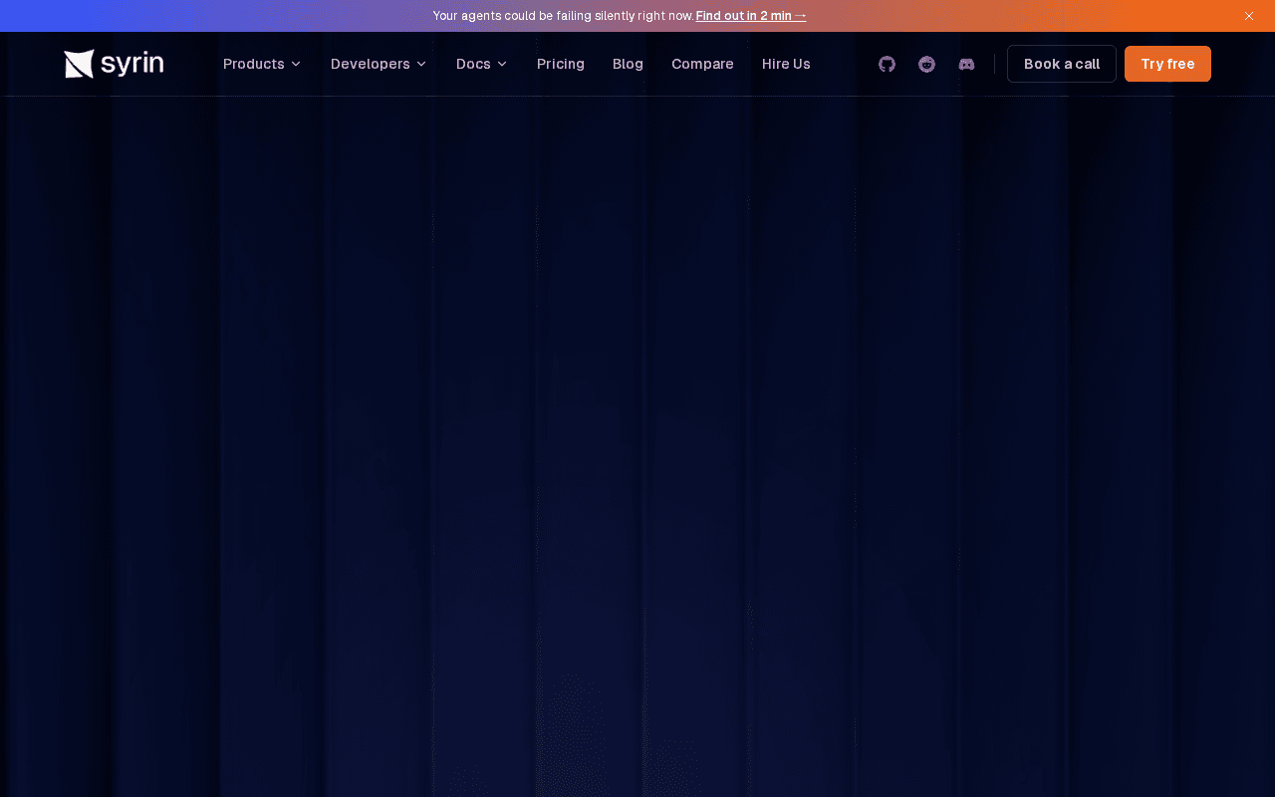Click the 'Your agents could be failing silently' text
This screenshot has height=797, width=1275.
click(x=563, y=16)
